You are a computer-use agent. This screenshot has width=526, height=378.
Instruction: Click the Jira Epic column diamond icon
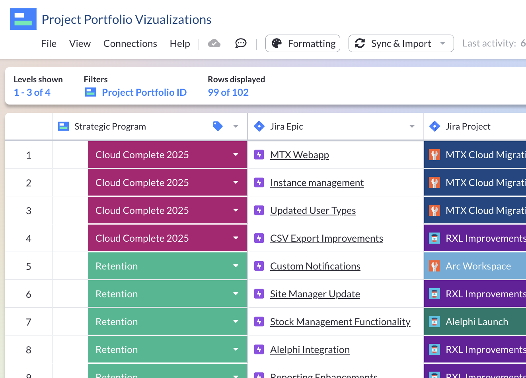pyautogui.click(x=259, y=126)
